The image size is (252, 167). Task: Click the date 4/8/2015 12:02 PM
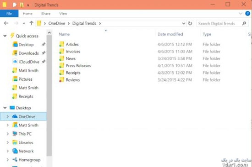point(175,73)
